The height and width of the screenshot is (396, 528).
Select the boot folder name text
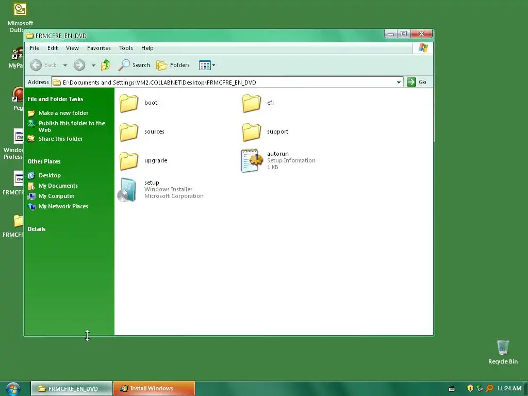(x=151, y=103)
